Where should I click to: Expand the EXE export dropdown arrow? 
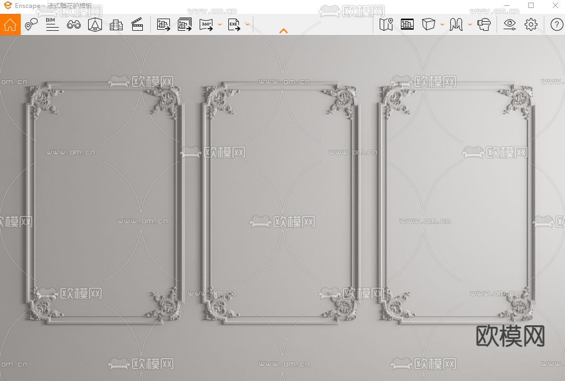click(x=247, y=24)
